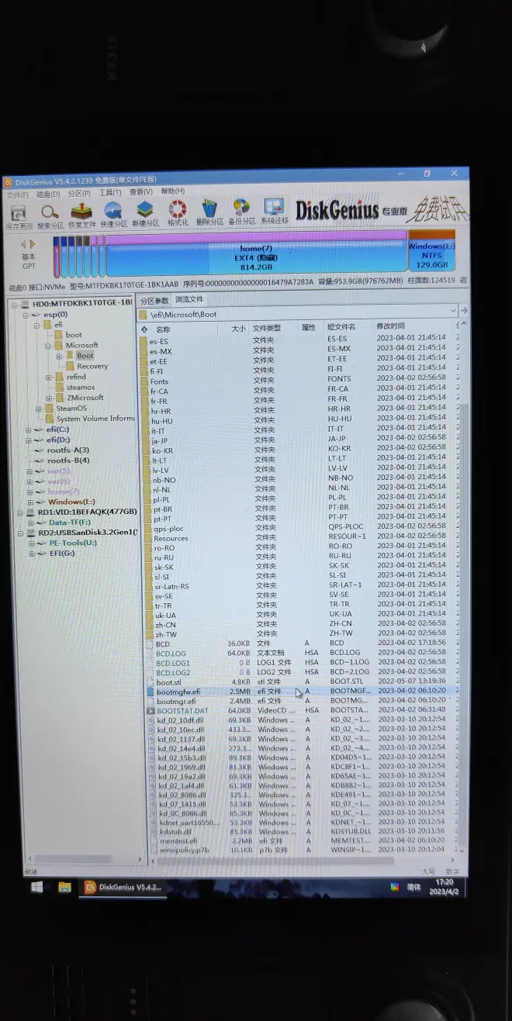This screenshot has width=512, height=1021.
Task: Click the next disk right arrow
Action: tap(33, 244)
